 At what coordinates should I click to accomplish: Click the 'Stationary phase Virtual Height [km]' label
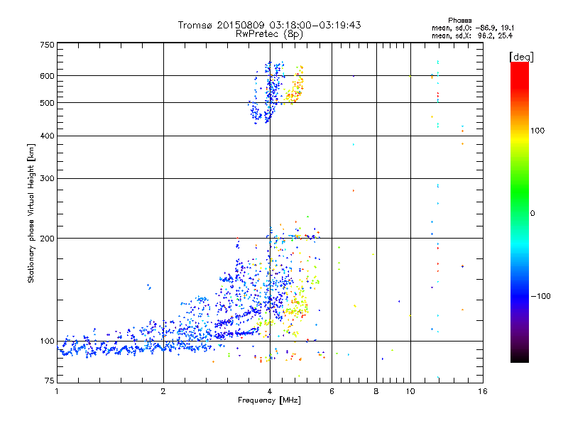[31, 213]
